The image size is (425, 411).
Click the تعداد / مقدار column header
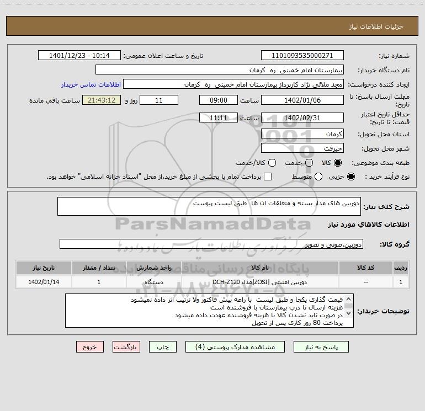[99, 268]
